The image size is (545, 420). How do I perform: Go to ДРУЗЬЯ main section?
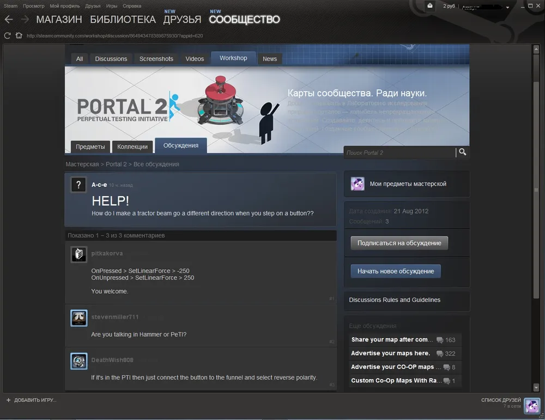[x=182, y=20]
